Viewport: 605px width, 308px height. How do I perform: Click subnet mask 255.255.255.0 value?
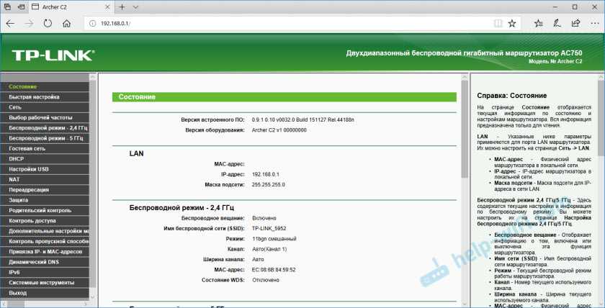(x=268, y=185)
